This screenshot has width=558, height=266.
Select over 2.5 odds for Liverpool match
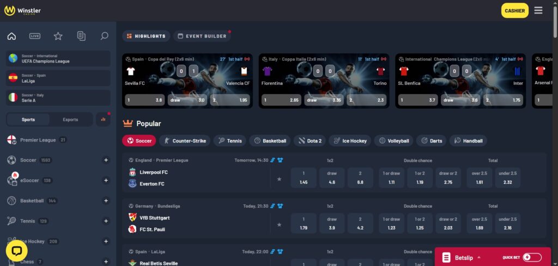point(480,178)
